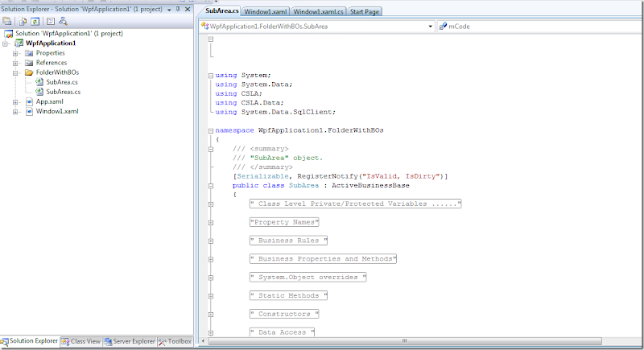Open the Class View panel tab

click(x=81, y=342)
